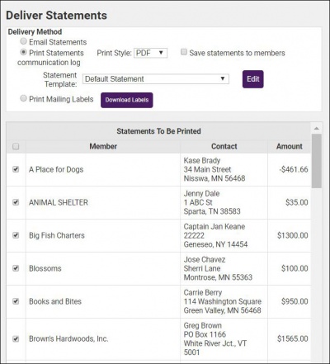Toggle the select-all checkbox in table header

coord(16,146)
